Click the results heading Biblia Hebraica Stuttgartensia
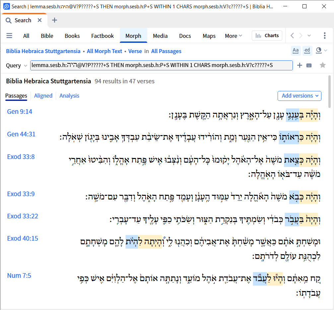The height and width of the screenshot is (310, 334). pos(48,81)
